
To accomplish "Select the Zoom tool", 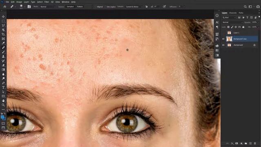I will [3, 105].
